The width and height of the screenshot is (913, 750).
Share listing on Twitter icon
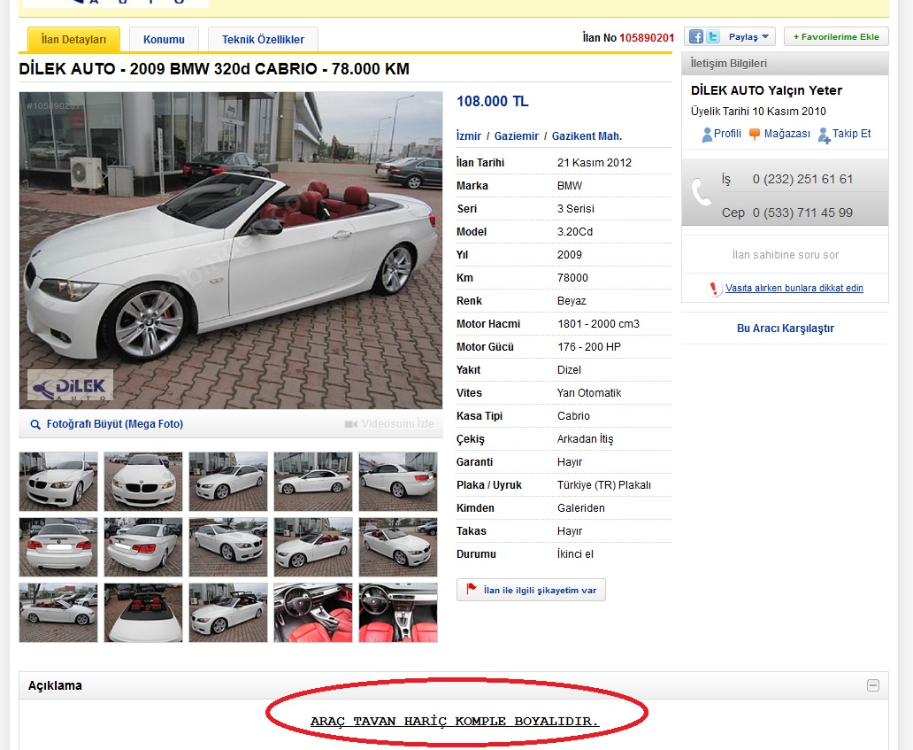(713, 36)
